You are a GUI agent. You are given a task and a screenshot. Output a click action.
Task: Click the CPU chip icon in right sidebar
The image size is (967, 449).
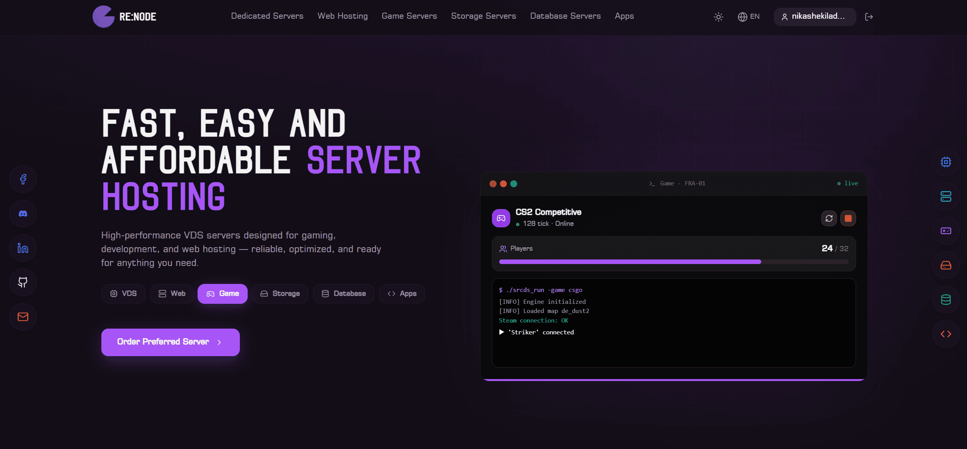click(946, 162)
